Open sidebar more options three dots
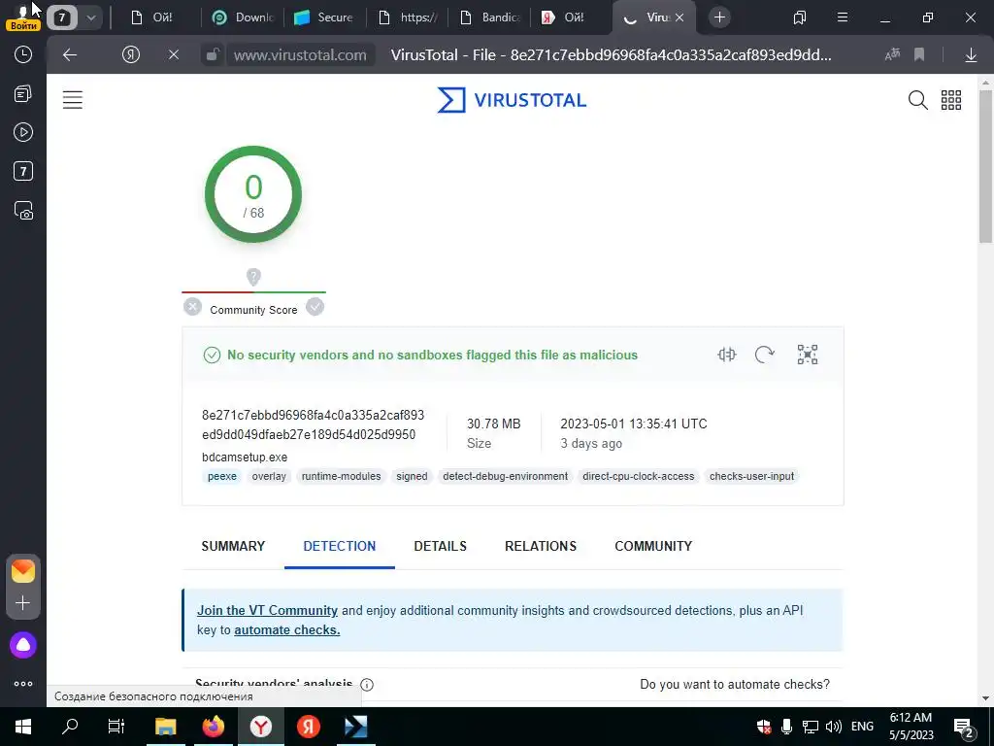994x746 pixels. pyautogui.click(x=23, y=684)
